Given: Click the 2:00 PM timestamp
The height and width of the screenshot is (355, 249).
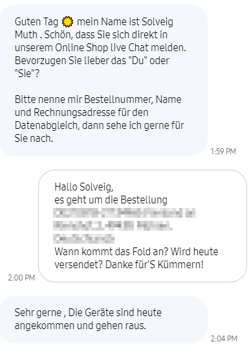Looking at the screenshot, I should (x=21, y=277).
